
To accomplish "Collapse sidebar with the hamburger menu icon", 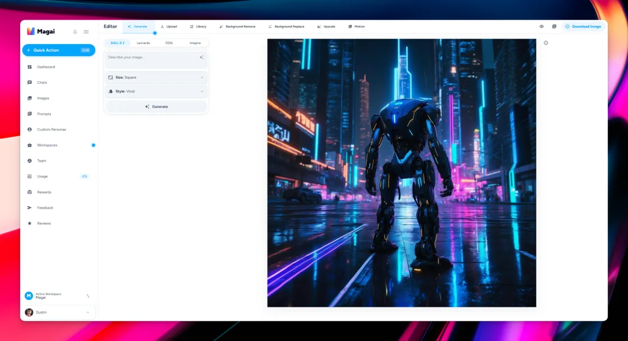I will click(x=86, y=31).
